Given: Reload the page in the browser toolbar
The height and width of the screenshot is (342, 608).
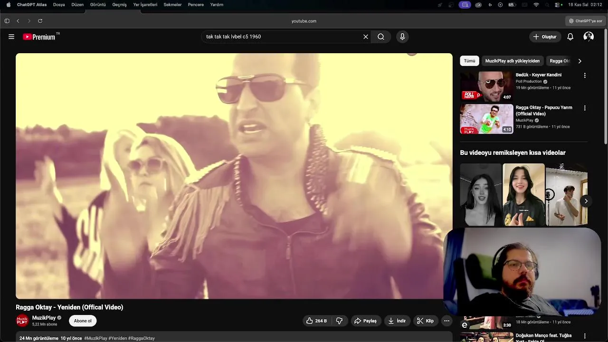Looking at the screenshot, I should click(40, 21).
